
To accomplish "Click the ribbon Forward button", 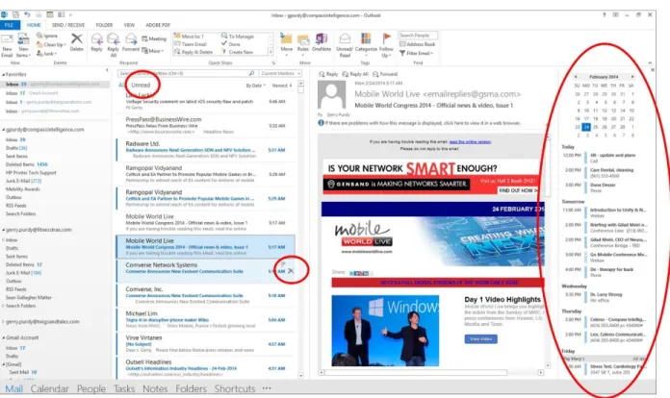I will (131, 42).
